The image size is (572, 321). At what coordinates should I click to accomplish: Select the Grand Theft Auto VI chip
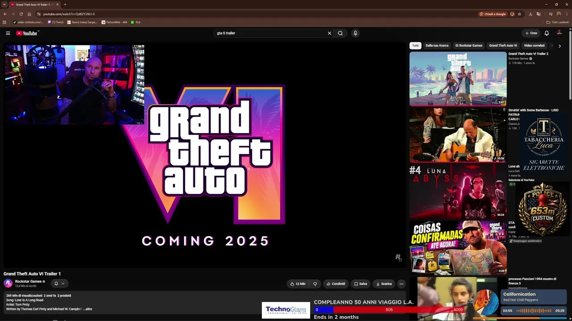click(x=503, y=45)
